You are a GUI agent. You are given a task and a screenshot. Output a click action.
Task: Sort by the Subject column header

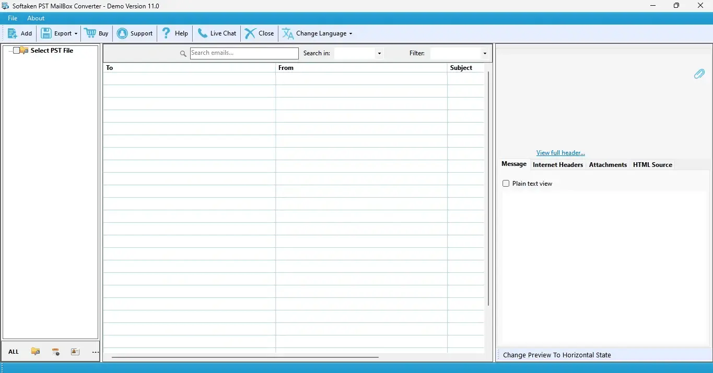pyautogui.click(x=466, y=68)
